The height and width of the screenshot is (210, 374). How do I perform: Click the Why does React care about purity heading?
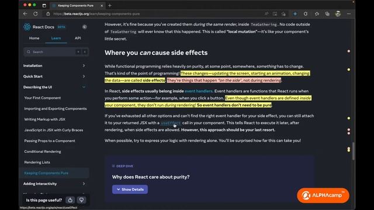(151, 177)
